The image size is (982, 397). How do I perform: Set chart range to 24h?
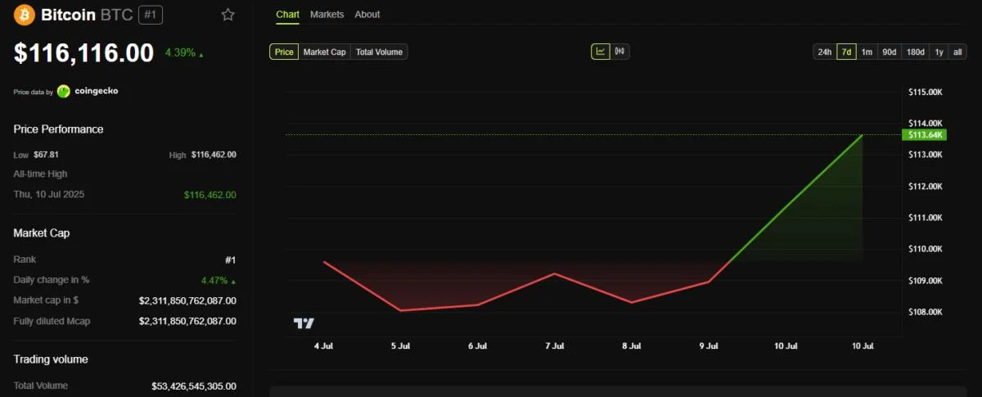click(824, 52)
